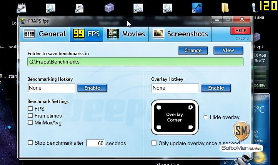Click the red HELP button
This screenshot has height=165, width=278.
tap(241, 31)
